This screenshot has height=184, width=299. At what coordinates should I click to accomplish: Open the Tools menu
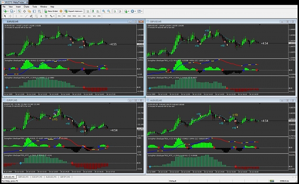(34, 7)
